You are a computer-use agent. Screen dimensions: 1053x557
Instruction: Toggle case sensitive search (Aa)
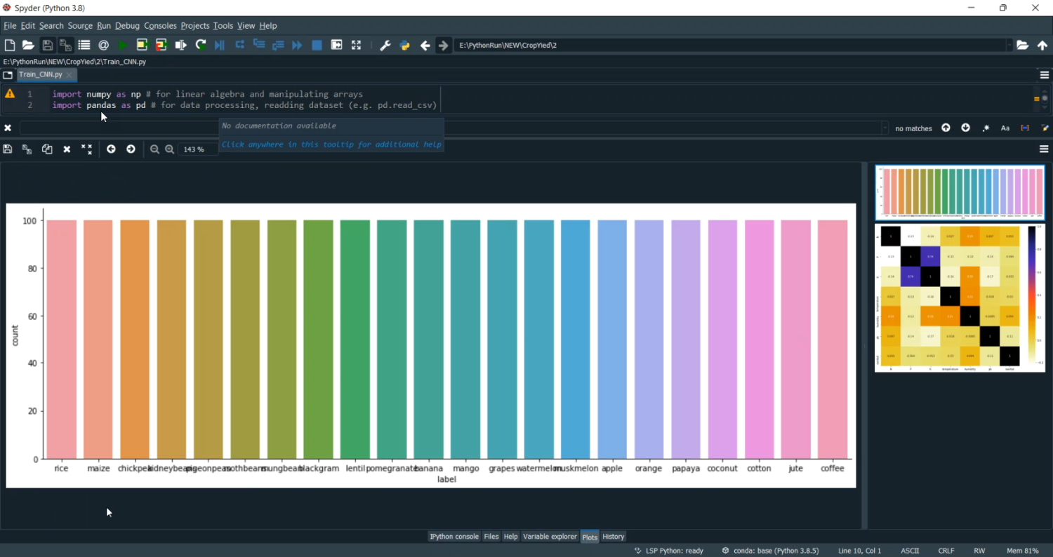tap(1005, 128)
